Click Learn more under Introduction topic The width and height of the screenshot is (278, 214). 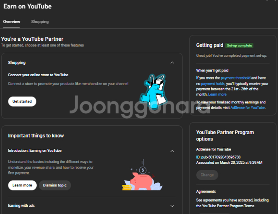[x=22, y=185]
